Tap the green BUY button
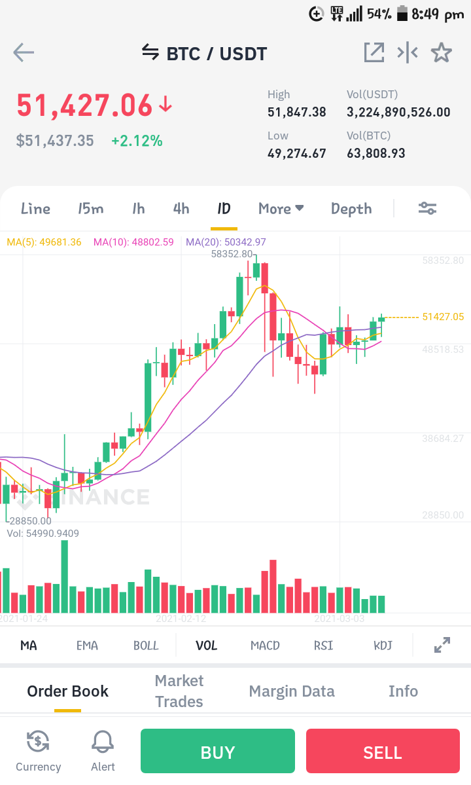This screenshot has height=785, width=471. [x=217, y=751]
